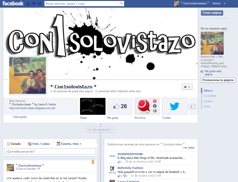Click the like icon under MISSMESSYMIND post

click(119, 162)
